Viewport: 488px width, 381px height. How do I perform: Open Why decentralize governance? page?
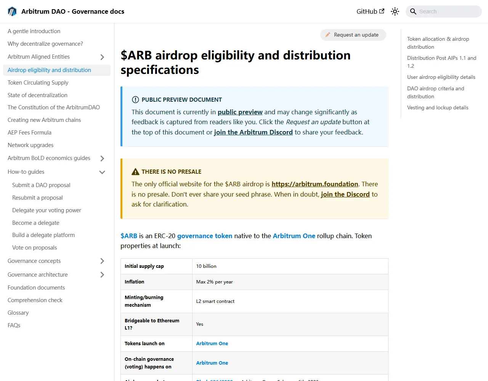tap(45, 44)
